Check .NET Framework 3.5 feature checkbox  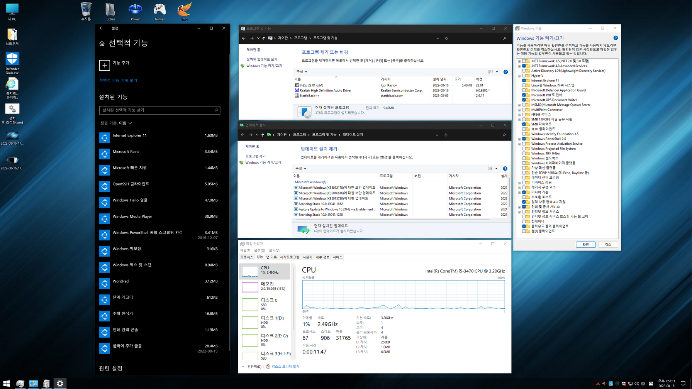[x=524, y=61]
